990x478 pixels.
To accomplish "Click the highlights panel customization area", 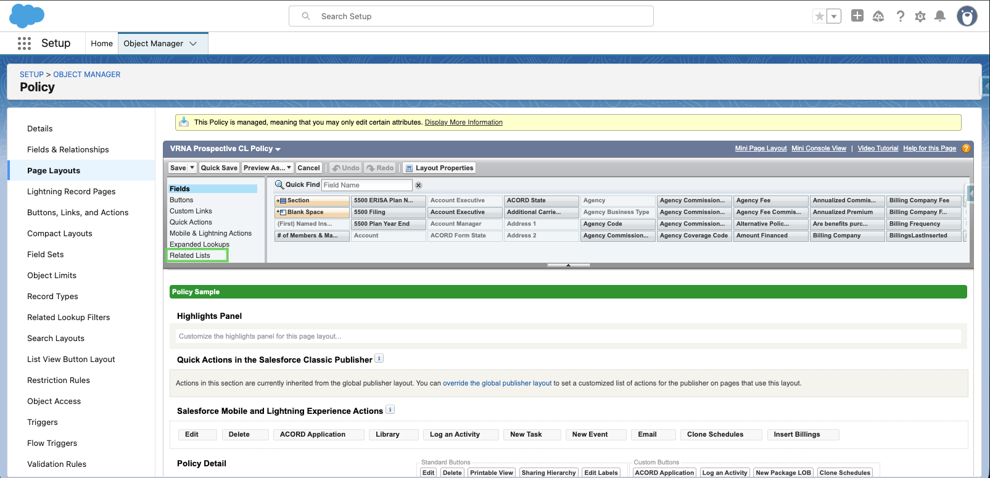I will pyautogui.click(x=569, y=336).
